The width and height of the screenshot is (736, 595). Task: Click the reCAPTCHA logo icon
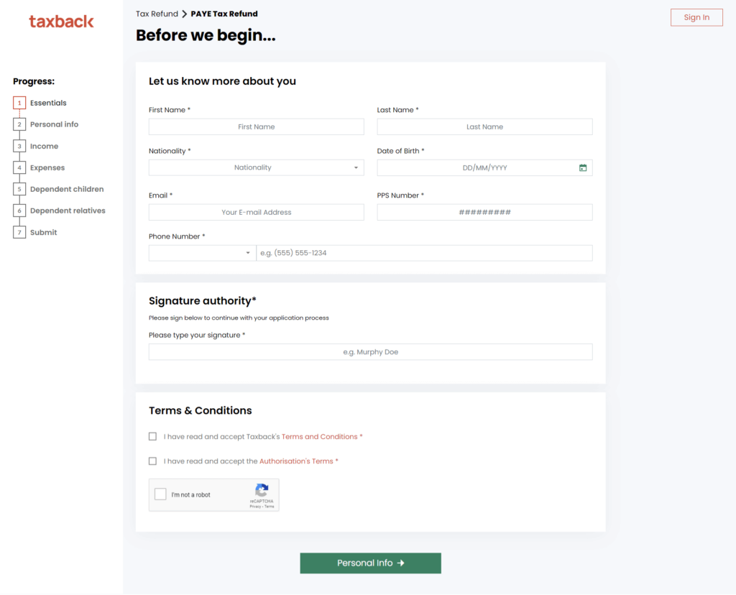[262, 490]
